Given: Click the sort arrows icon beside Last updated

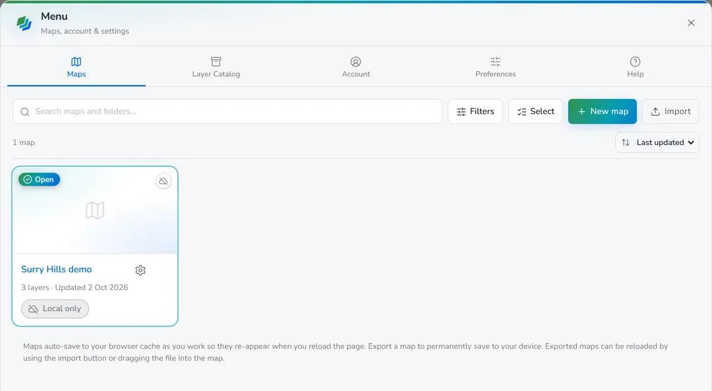Looking at the screenshot, I should pos(626,142).
